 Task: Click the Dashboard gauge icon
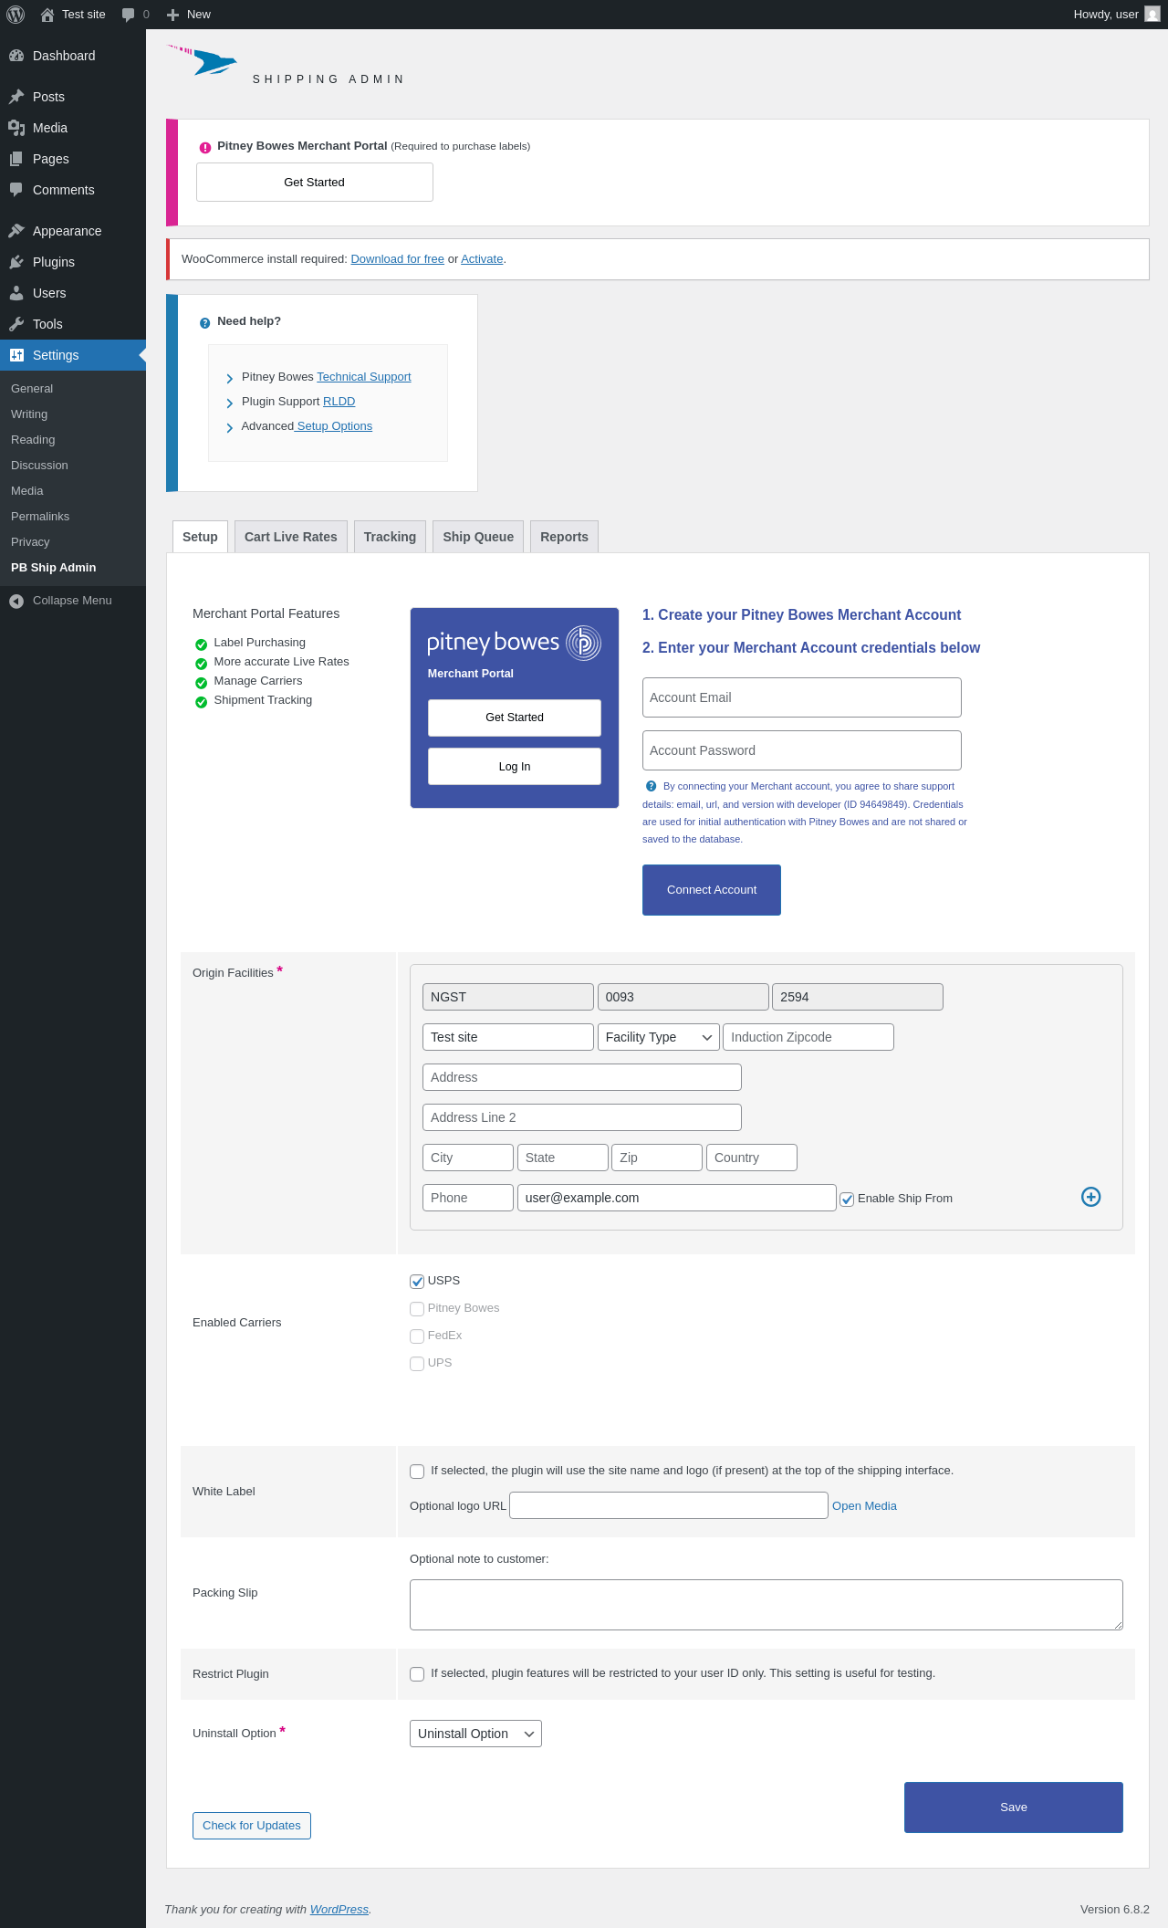(16, 56)
